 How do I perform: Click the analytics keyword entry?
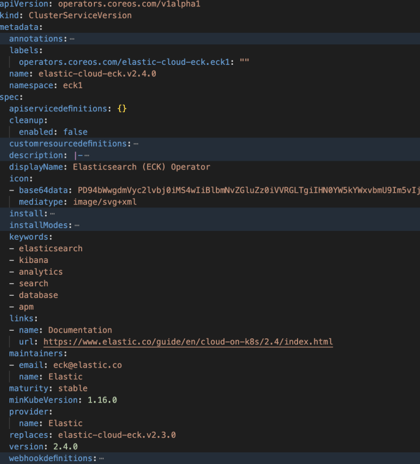point(41,272)
